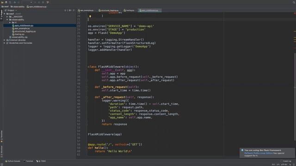Viewport: 296px width, 166px height.
Task: Switch to structured_logging.py editor tab
Action: (110, 10)
